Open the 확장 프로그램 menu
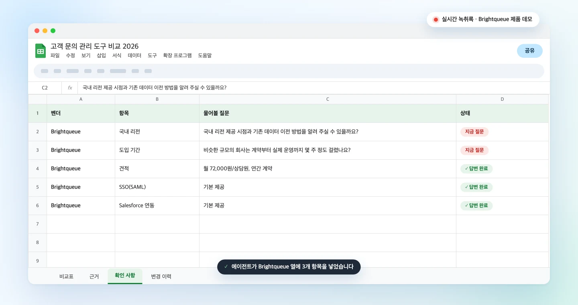 tap(177, 55)
